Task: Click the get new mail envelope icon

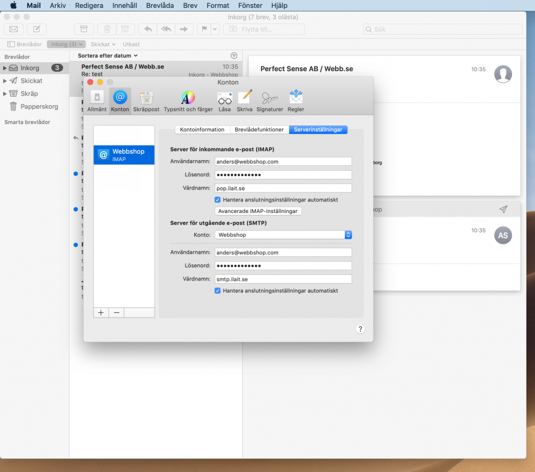Action: tap(14, 29)
